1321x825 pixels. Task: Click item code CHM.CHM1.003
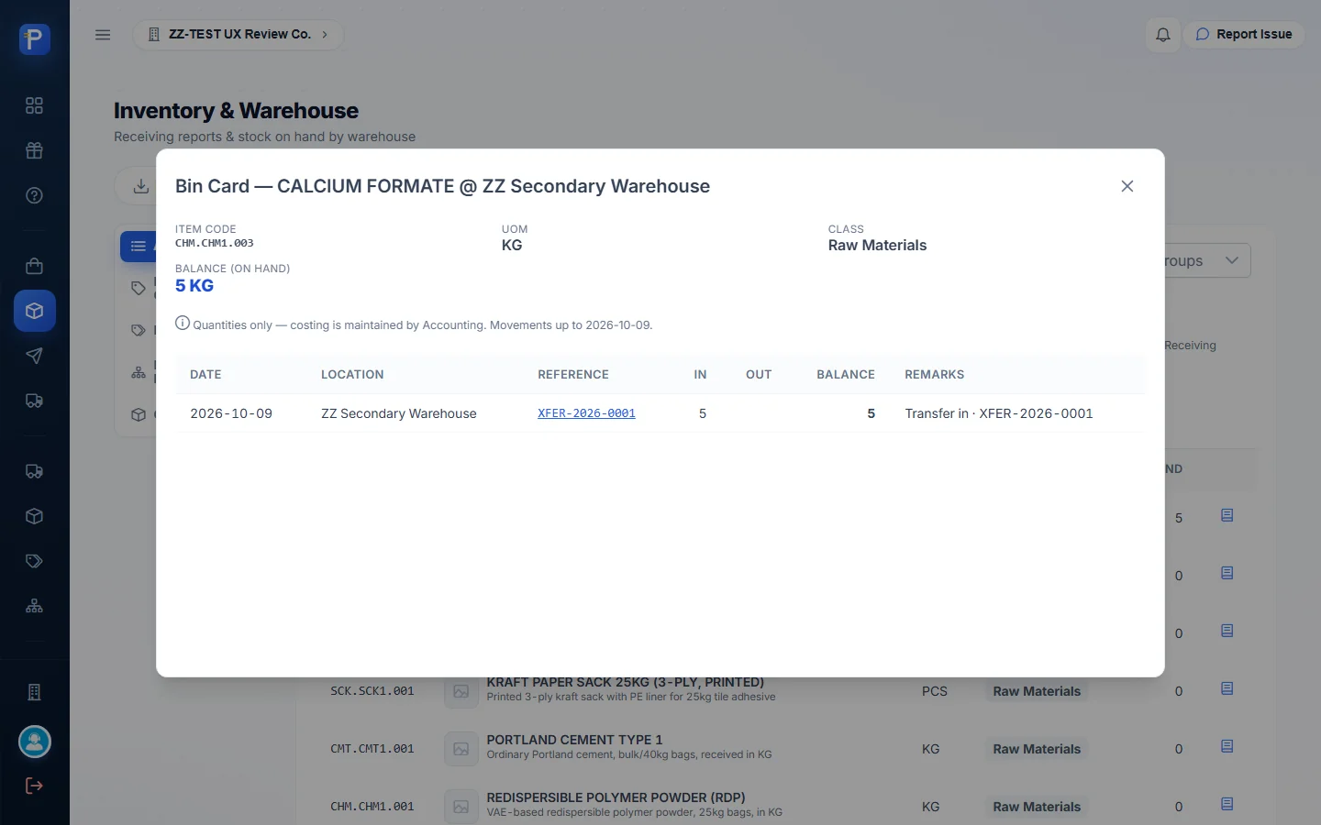click(215, 243)
